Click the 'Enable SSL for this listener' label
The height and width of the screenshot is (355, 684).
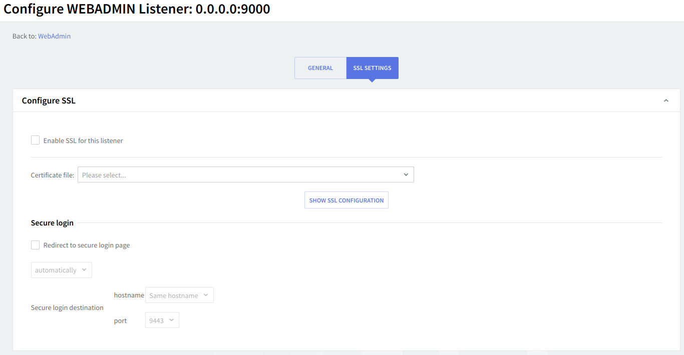click(x=83, y=140)
